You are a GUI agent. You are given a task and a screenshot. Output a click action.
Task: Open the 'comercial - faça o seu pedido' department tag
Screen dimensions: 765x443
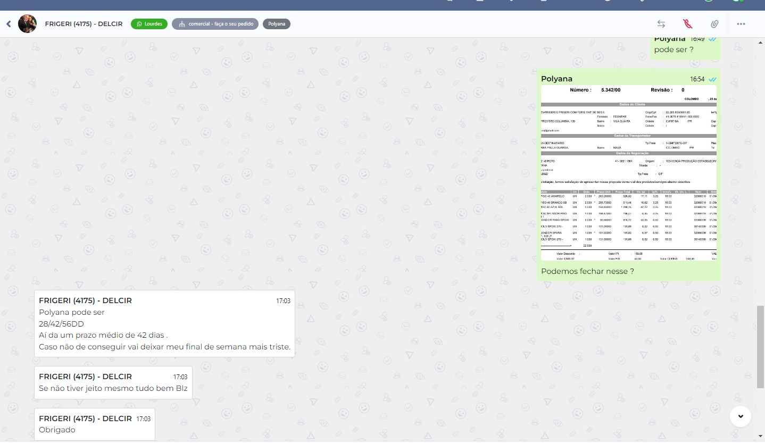pyautogui.click(x=215, y=24)
